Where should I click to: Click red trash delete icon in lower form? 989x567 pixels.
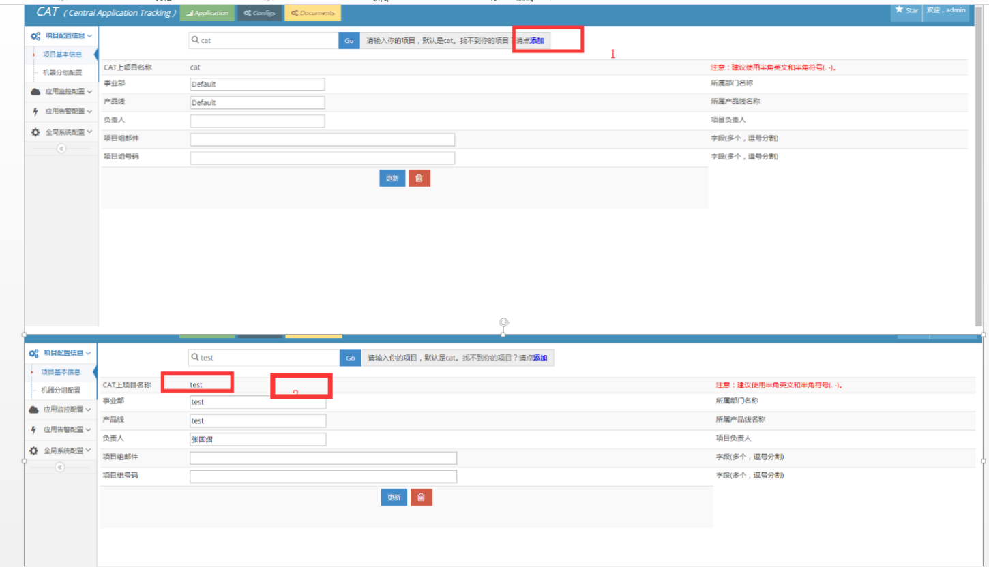pyautogui.click(x=422, y=497)
